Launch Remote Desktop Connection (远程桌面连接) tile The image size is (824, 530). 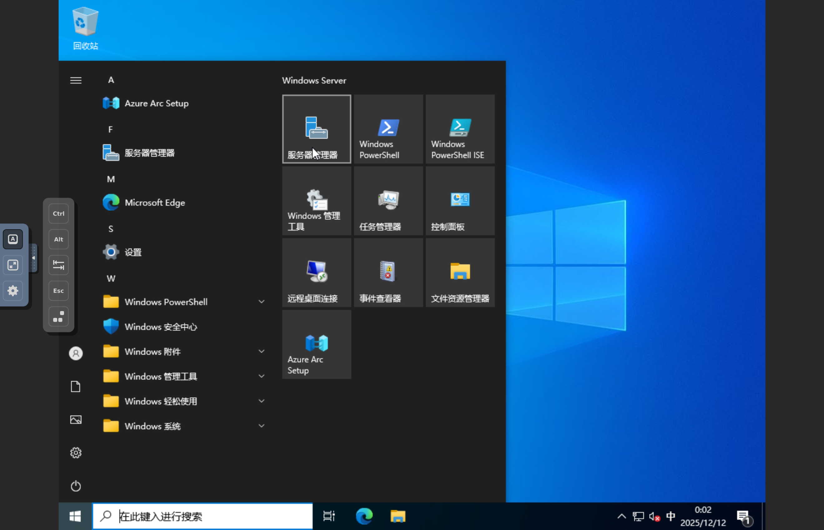tap(316, 273)
